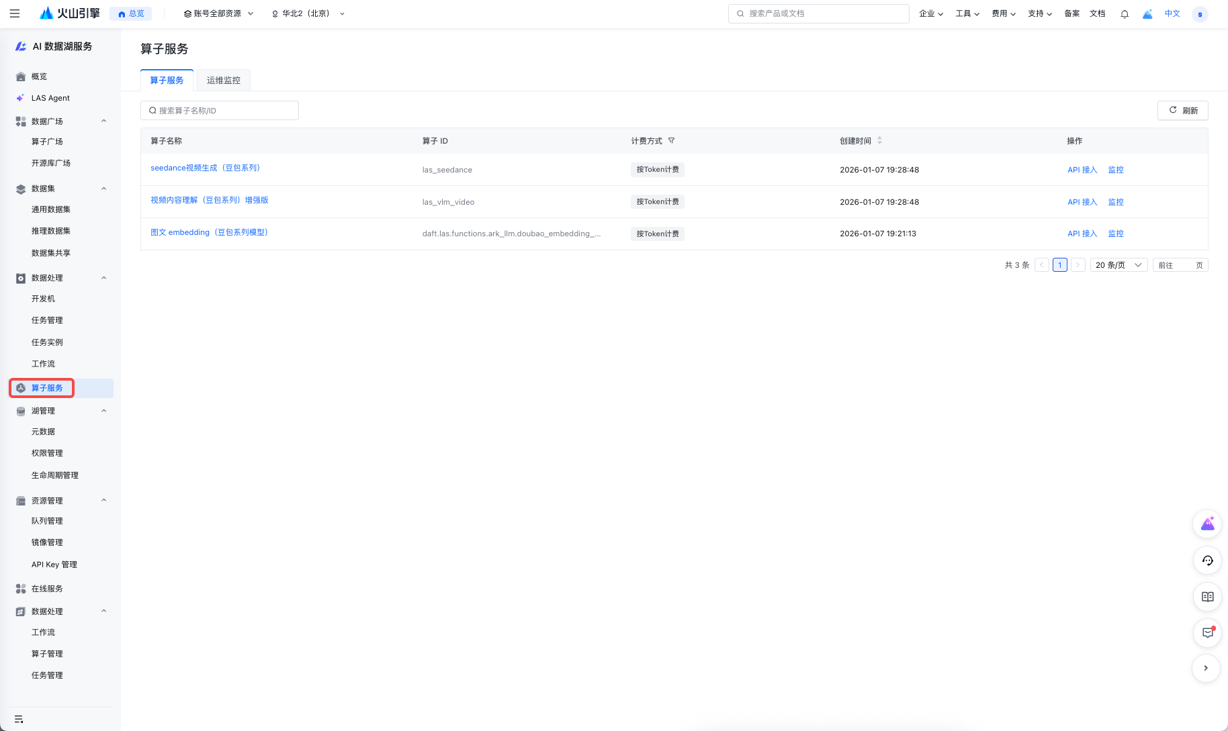The width and height of the screenshot is (1228, 731).
Task: Click the user avatar in header
Action: click(x=1200, y=14)
